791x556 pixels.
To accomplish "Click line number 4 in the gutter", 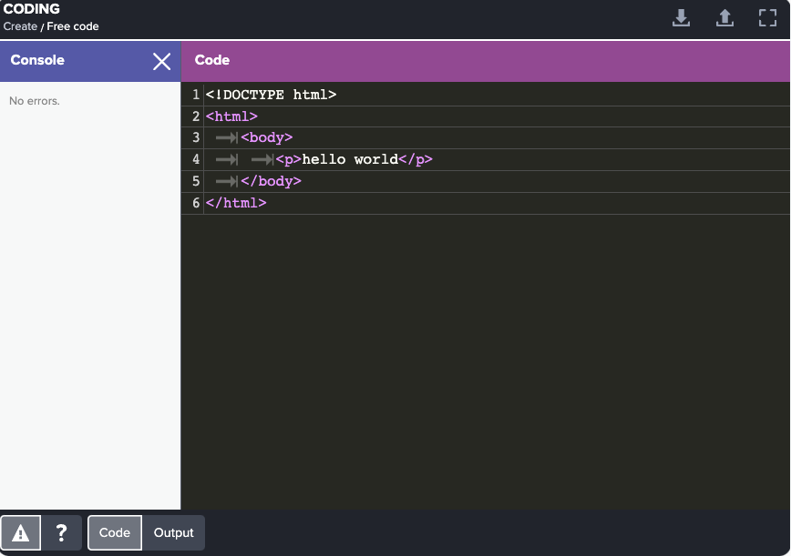I will click(196, 159).
